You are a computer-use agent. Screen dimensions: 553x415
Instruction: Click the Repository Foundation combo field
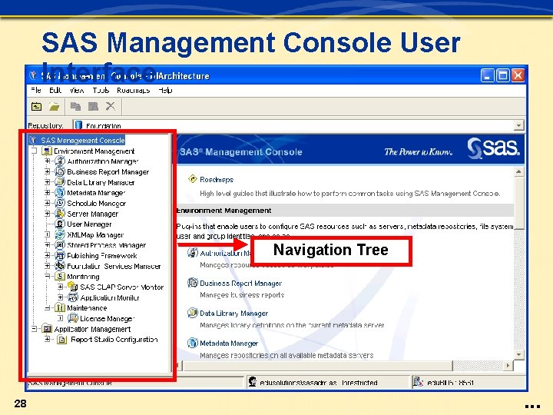point(298,125)
